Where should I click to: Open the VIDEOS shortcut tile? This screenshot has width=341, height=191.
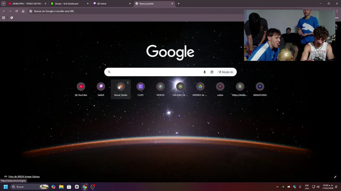tap(160, 89)
